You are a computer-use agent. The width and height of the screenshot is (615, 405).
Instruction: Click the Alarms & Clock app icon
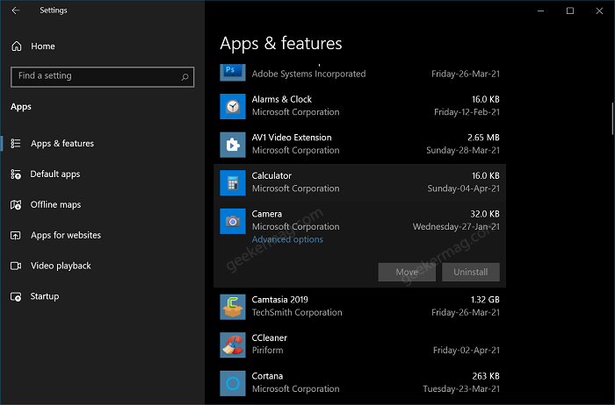(x=233, y=106)
